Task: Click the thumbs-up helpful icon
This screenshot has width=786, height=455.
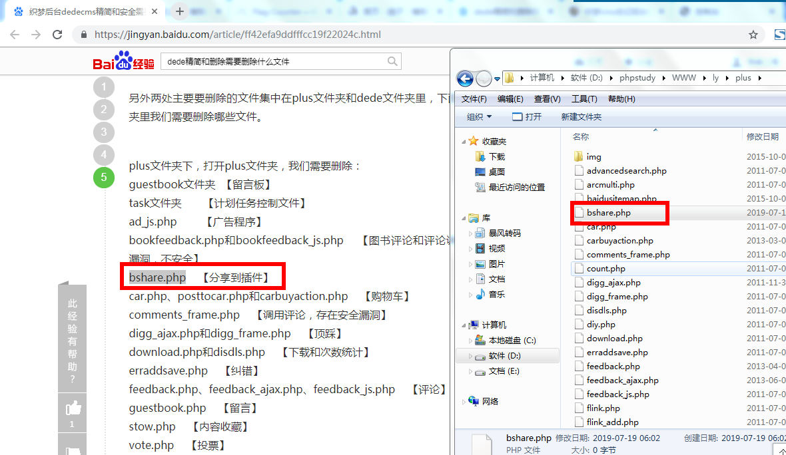Action: click(72, 408)
